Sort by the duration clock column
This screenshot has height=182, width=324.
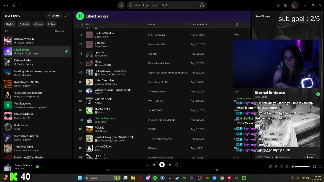[x=237, y=25]
